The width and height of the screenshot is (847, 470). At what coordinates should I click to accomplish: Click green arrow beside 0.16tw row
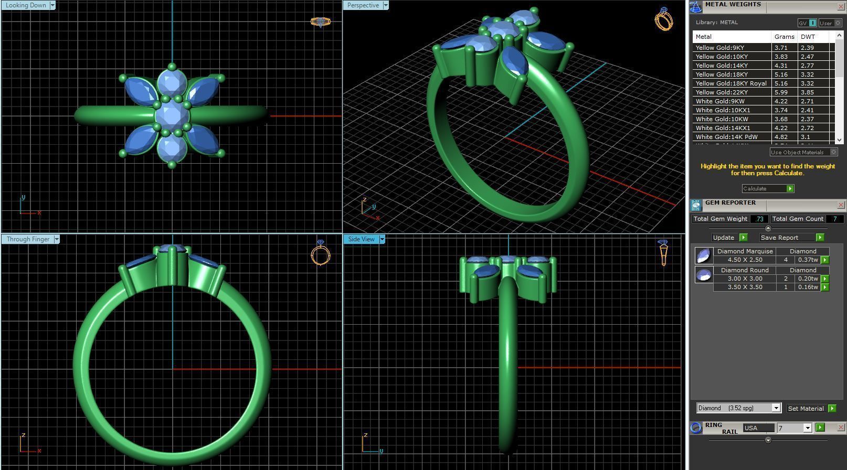[x=825, y=287]
